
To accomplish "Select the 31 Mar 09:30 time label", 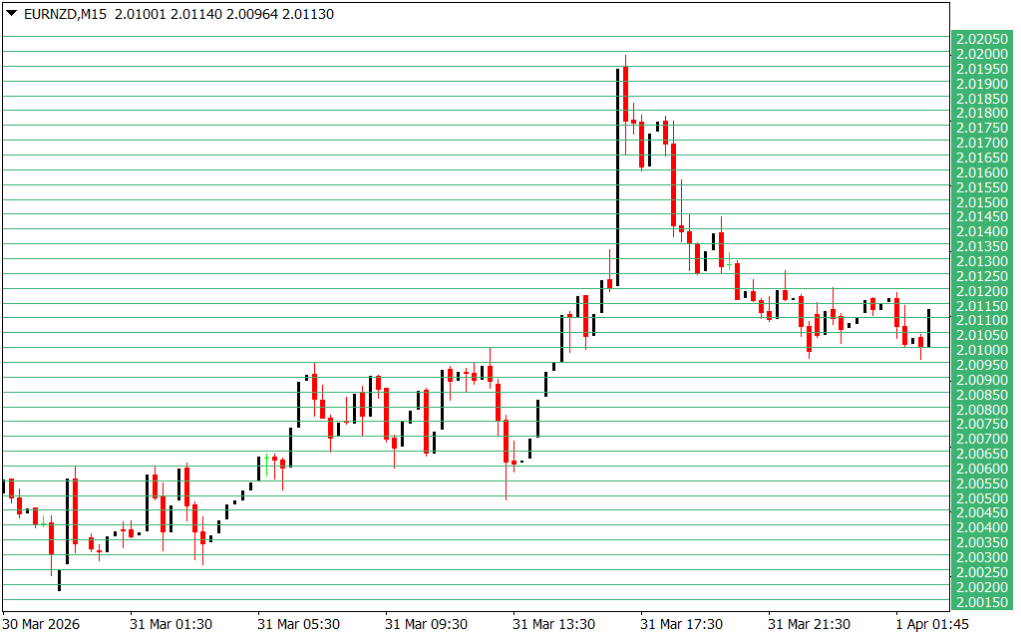I will [426, 624].
